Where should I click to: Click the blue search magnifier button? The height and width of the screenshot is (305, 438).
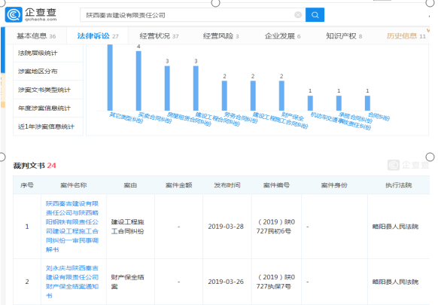pyautogui.click(x=315, y=15)
